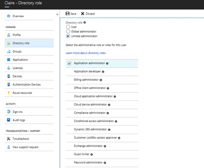Viewport: 204px width, 168px height.
Task: Click the Troubleshoot tools icon
Action: click(x=9, y=138)
